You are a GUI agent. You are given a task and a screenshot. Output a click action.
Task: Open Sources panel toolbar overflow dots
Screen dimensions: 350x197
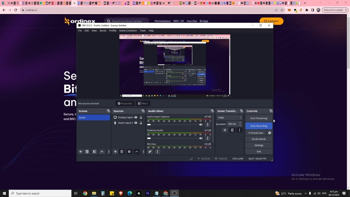pyautogui.click(x=143, y=152)
